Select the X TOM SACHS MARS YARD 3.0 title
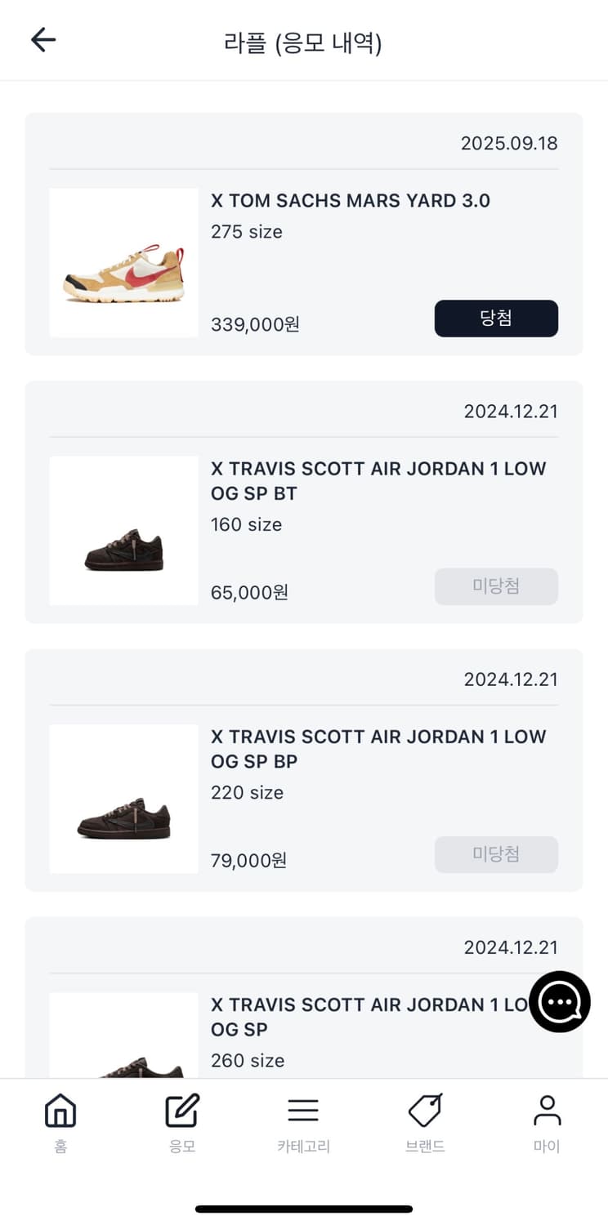This screenshot has height=1225, width=608. coord(351,201)
